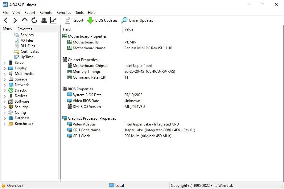This screenshot has width=284, height=189.
Task: Click the Back navigation arrow
Action: pos(6,20)
